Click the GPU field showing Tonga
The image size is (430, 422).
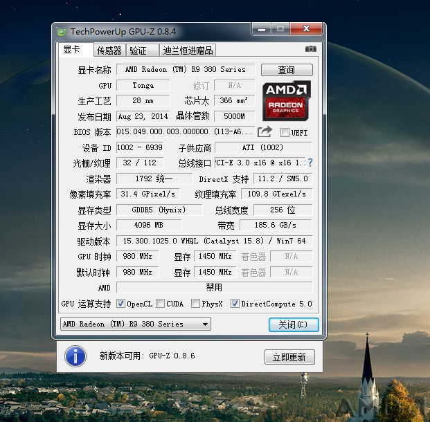tap(143, 85)
